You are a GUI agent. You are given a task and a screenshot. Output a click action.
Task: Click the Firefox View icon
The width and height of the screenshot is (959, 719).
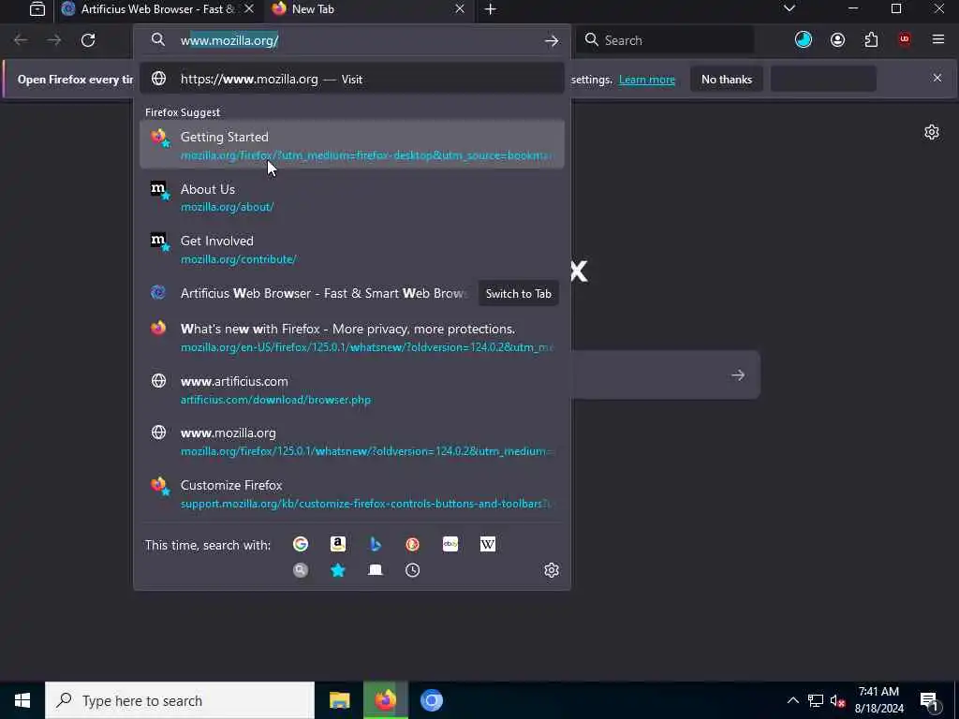coord(37,9)
